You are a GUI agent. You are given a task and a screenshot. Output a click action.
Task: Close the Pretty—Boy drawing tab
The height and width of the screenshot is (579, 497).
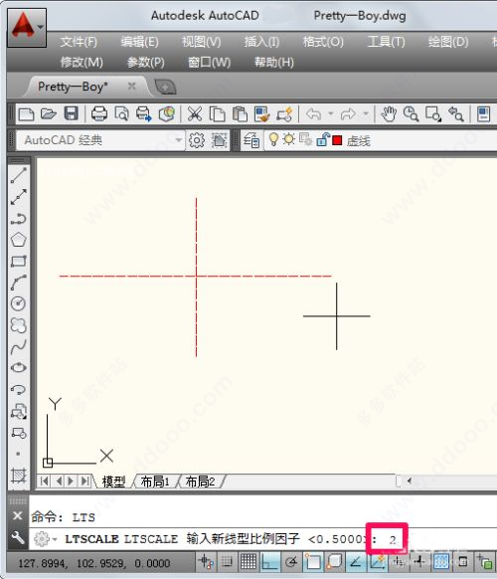coord(132,86)
